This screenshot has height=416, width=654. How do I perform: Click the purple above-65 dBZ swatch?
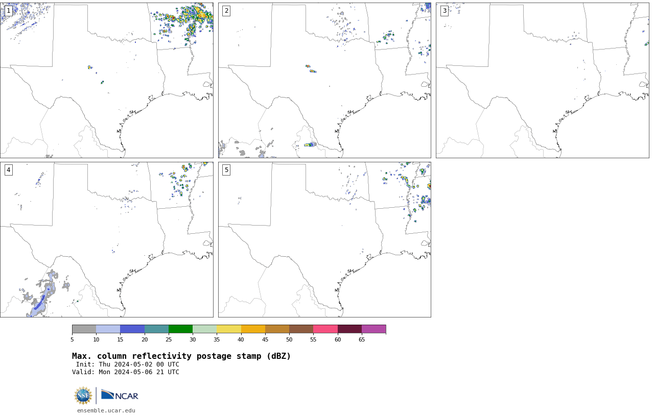coord(373,329)
